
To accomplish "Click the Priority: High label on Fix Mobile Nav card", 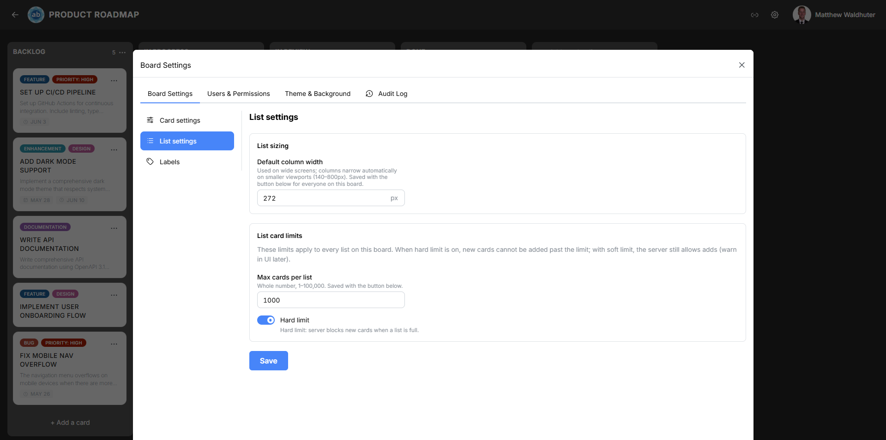I will point(64,343).
